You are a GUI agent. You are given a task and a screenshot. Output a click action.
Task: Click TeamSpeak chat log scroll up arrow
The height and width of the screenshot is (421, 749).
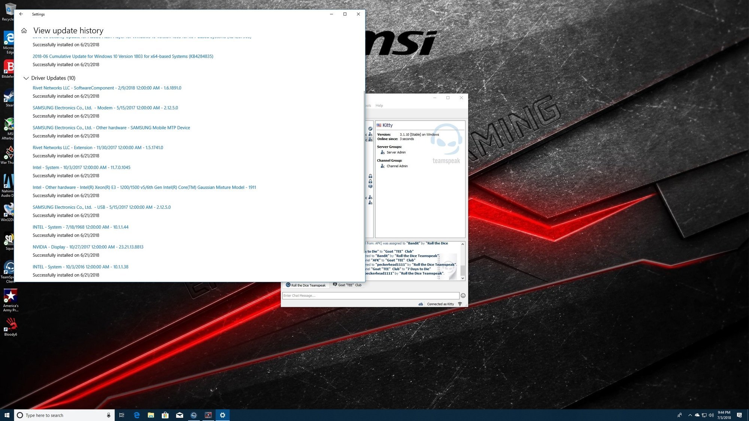[463, 244]
